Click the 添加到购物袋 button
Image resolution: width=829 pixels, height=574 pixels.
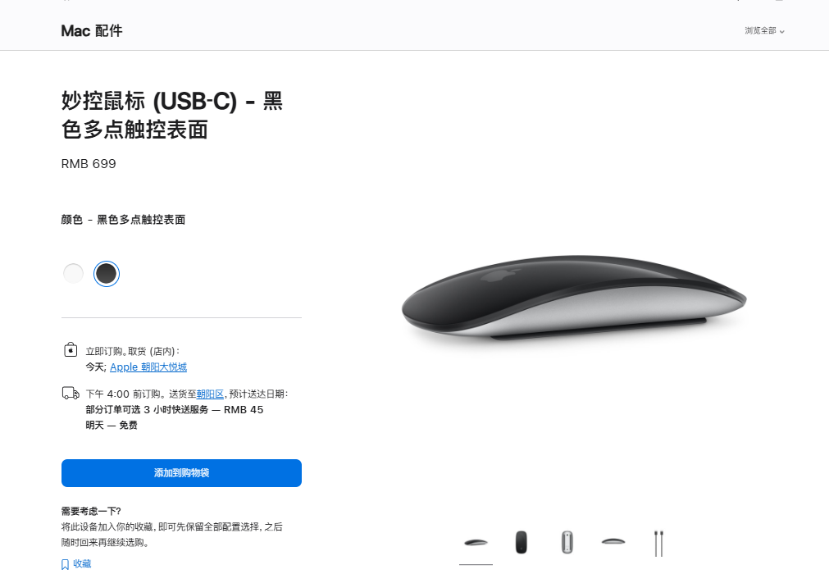point(181,473)
